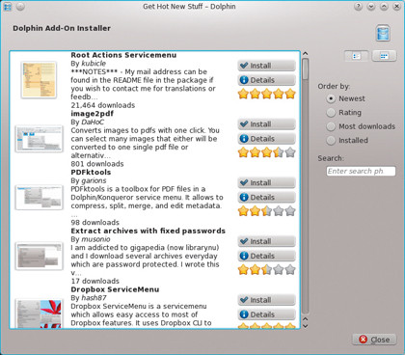The height and width of the screenshot is (355, 405).
Task: Click the scroll-down arrow at the list bottom
Action: tap(306, 326)
